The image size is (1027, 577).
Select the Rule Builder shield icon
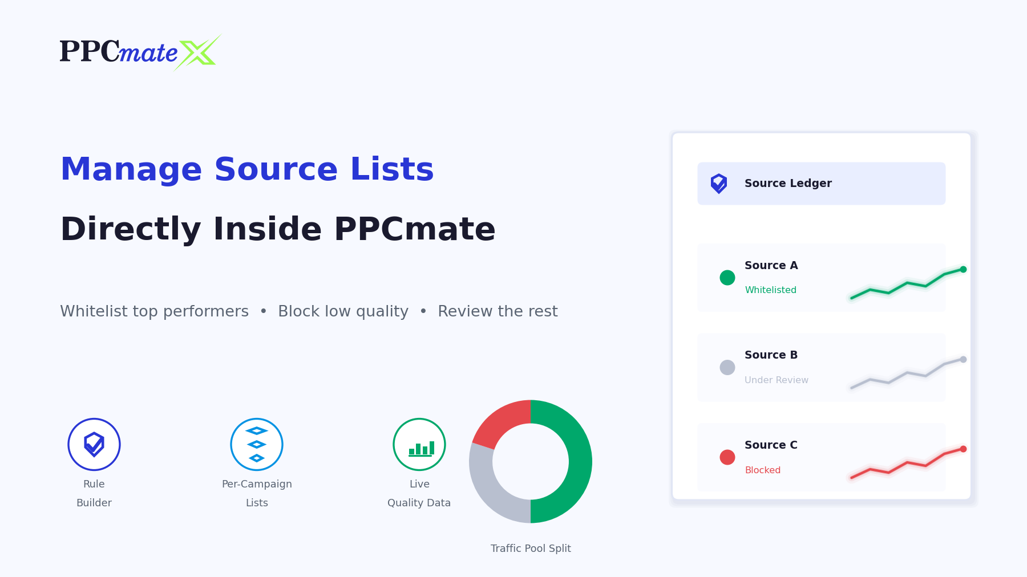tap(94, 445)
